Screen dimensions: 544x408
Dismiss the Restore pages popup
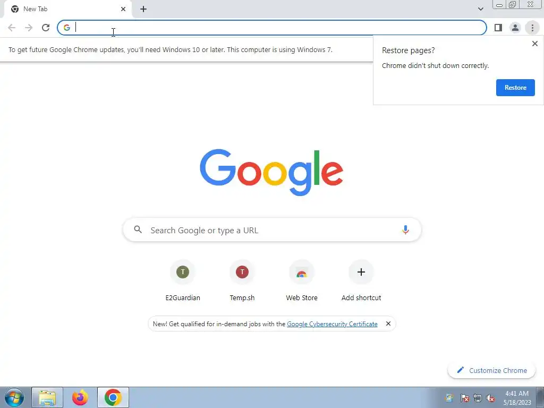[534, 44]
